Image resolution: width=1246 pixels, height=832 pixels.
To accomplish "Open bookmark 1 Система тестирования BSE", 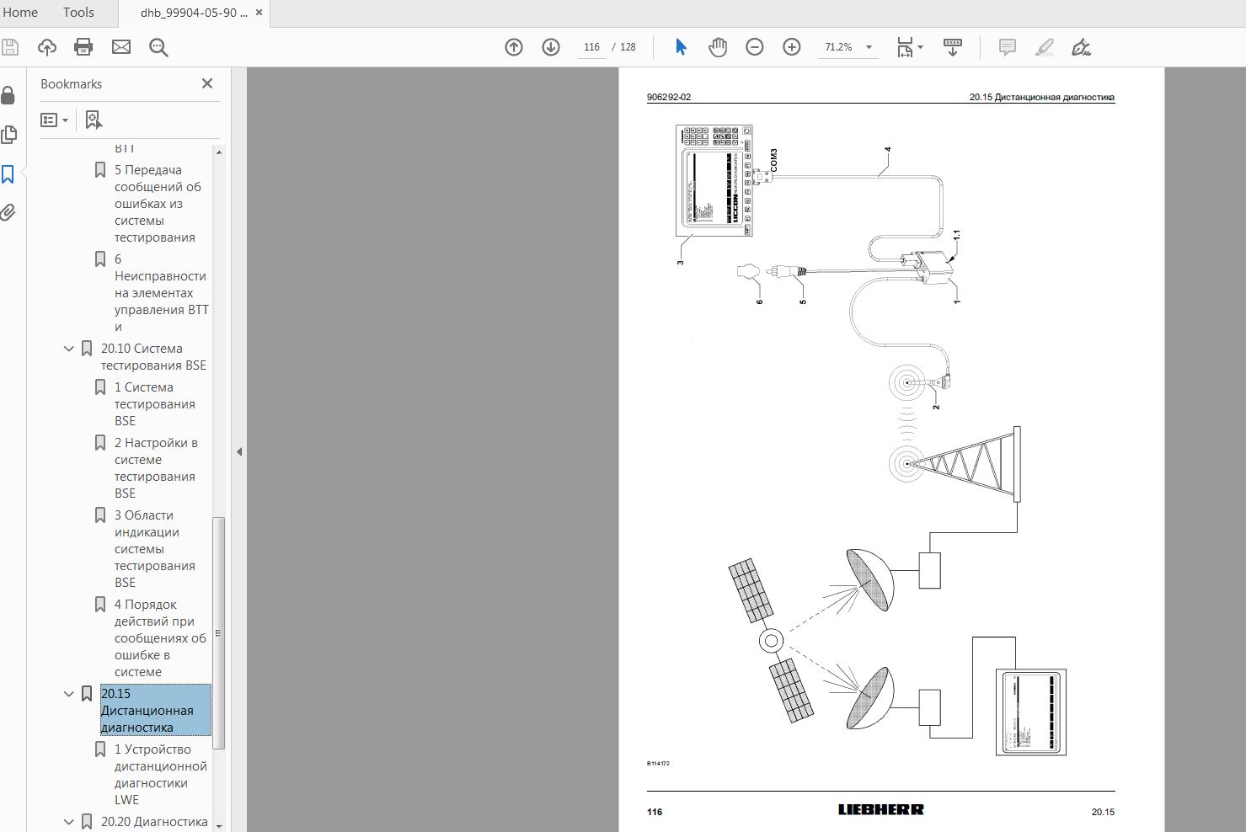I will [155, 404].
